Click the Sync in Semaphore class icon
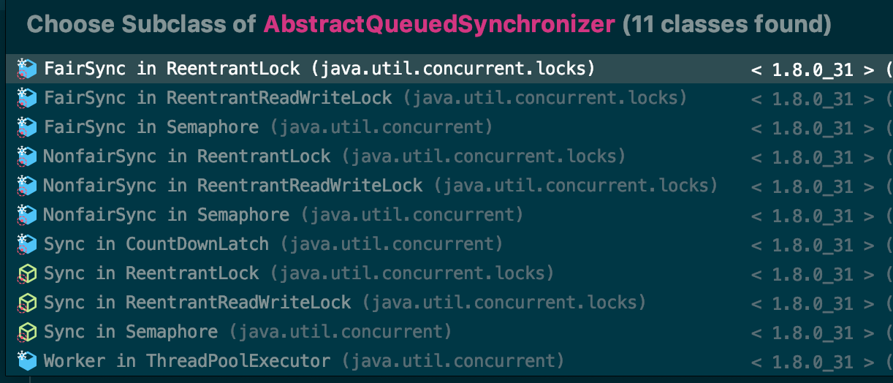The width and height of the screenshot is (893, 383). [27, 333]
